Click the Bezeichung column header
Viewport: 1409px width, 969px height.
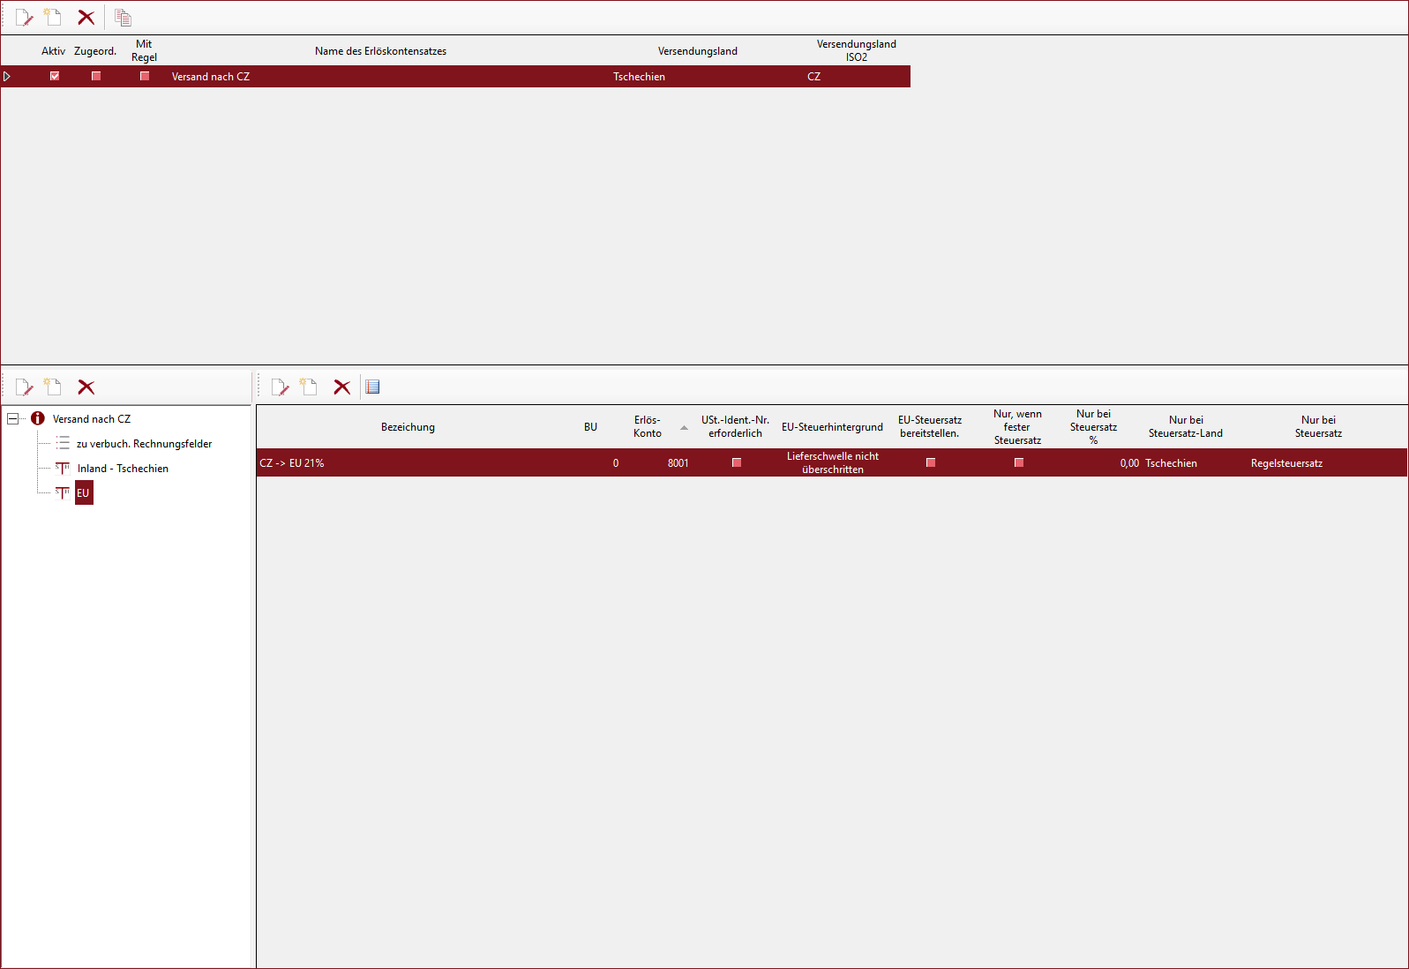click(408, 427)
